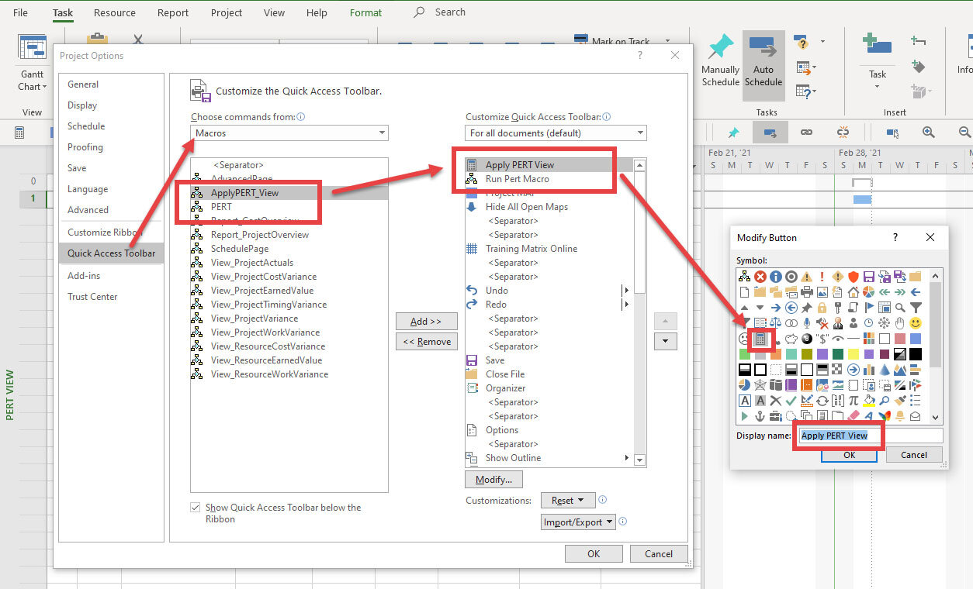Pick the yellow smiley face symbol

tap(916, 323)
